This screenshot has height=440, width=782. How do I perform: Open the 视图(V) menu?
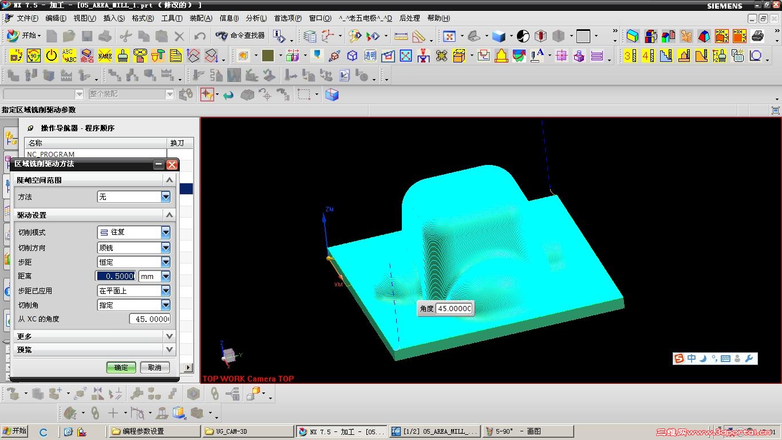point(85,18)
